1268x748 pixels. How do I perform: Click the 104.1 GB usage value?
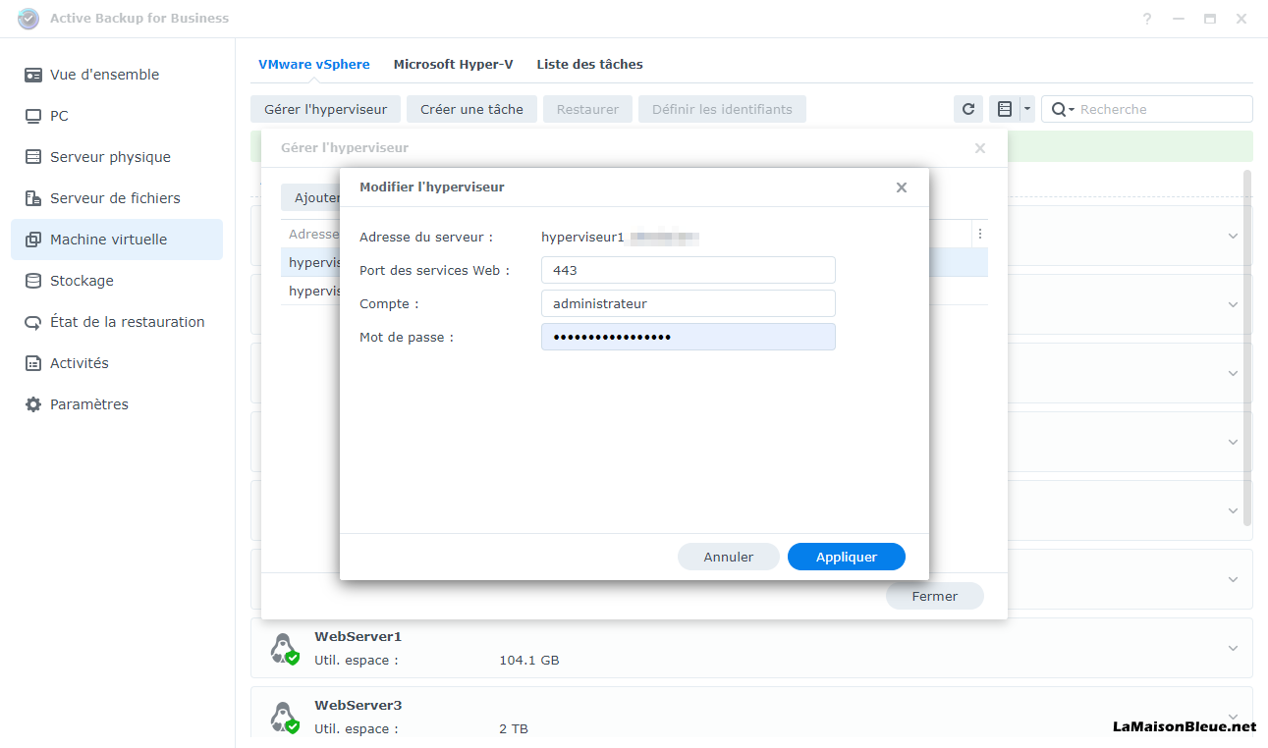pos(529,661)
